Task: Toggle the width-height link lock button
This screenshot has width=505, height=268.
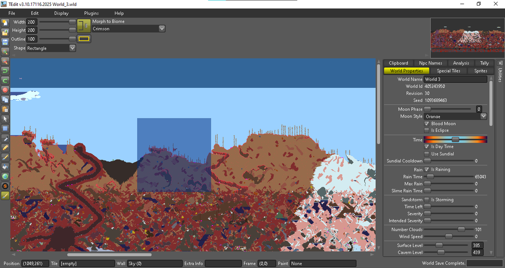Action: point(84,26)
